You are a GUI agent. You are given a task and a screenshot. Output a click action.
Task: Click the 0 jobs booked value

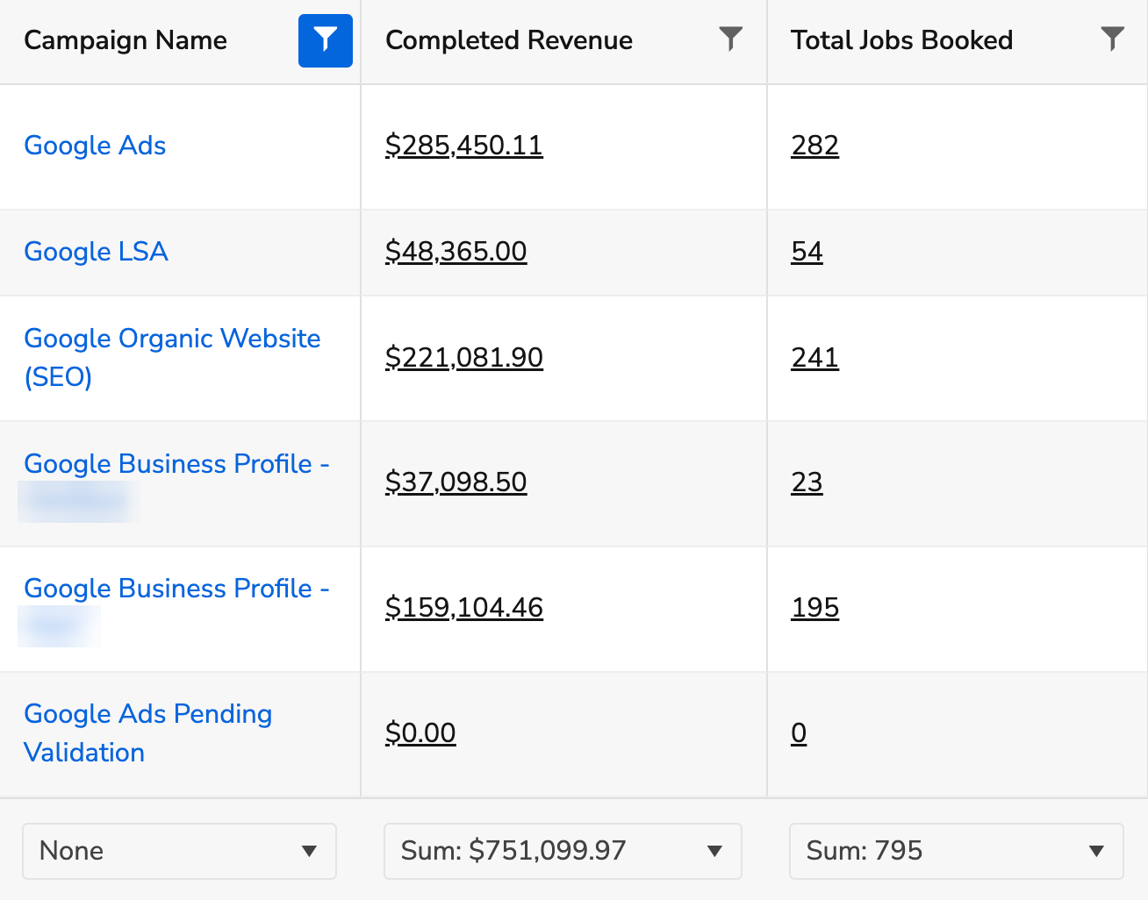(799, 733)
